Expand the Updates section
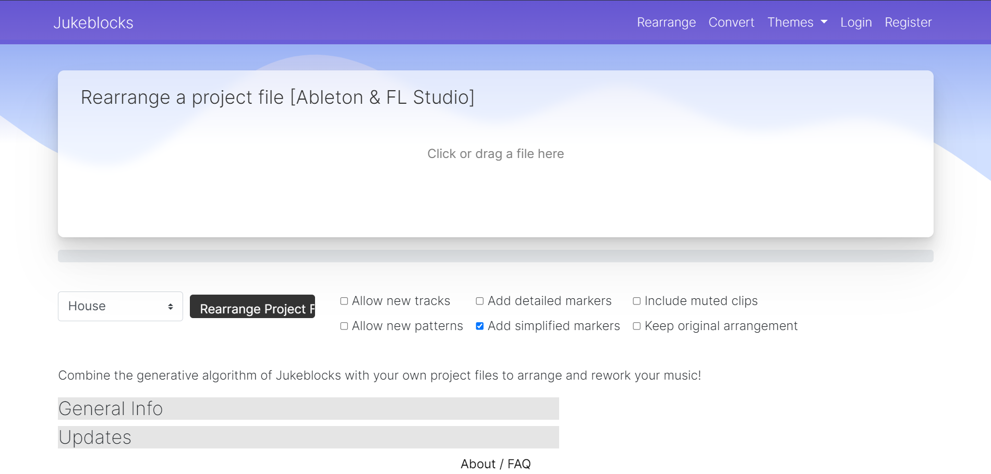Viewport: 991px width, 474px height. tap(308, 437)
